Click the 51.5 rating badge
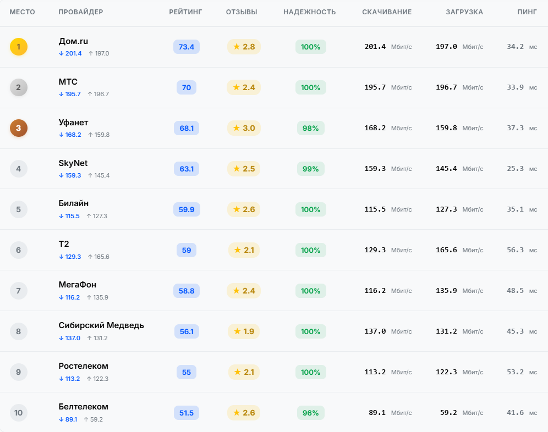Viewport: 548px width, 432px height. (x=187, y=413)
